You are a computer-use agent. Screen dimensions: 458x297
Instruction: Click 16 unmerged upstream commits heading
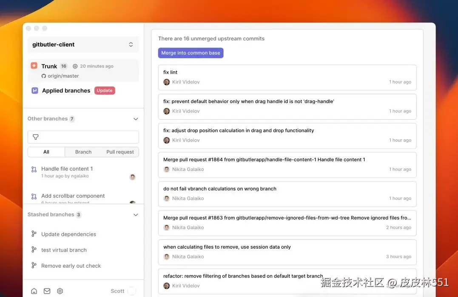pos(211,39)
